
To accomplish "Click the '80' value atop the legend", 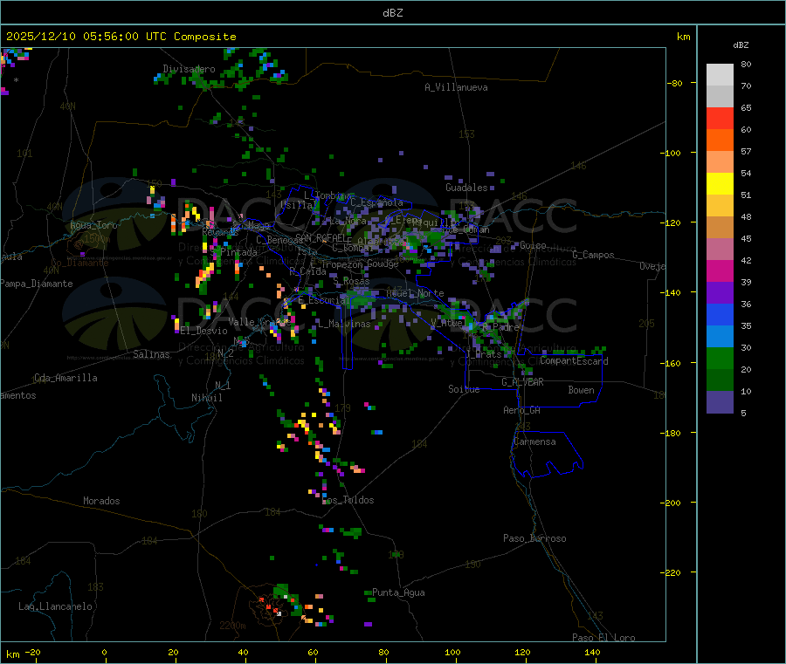I will (x=746, y=64).
